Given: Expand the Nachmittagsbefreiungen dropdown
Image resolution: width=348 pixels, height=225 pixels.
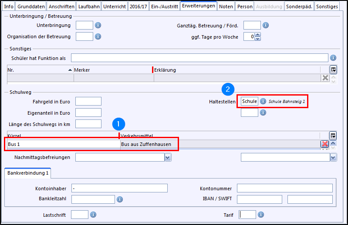Looking at the screenshot, I should click(168, 157).
